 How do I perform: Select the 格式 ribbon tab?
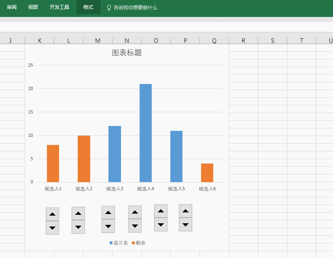pos(88,7)
